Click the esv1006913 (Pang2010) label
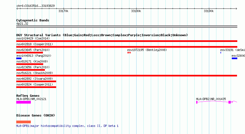This screenshot has height=134, width=245. pyautogui.click(x=34, y=56)
